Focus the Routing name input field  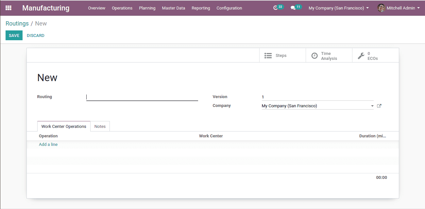142,97
